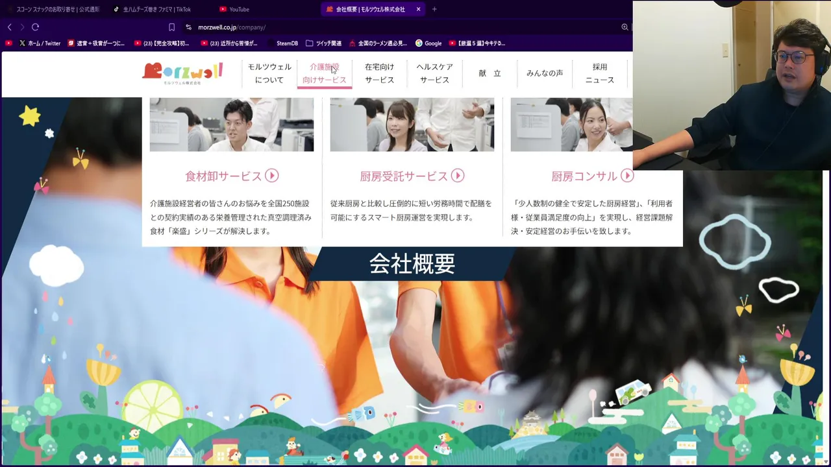The height and width of the screenshot is (467, 831).
Task: Open the 献立 menu item
Action: [x=490, y=73]
